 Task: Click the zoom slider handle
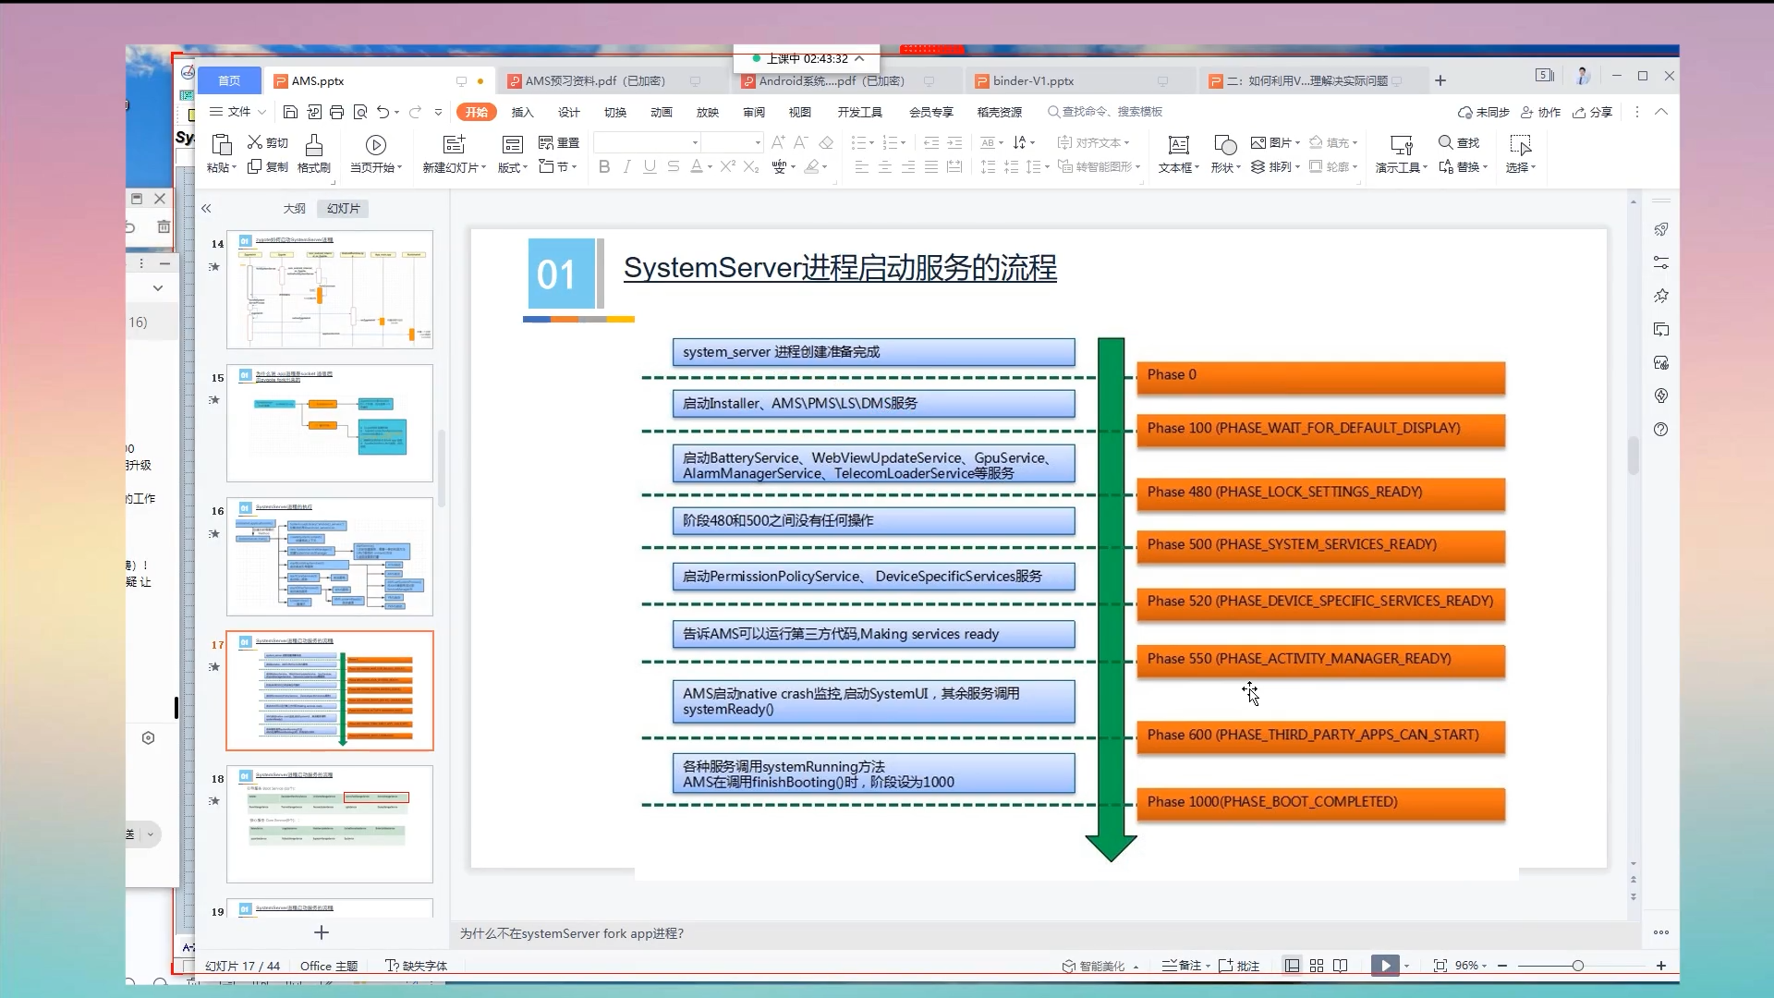1577,966
